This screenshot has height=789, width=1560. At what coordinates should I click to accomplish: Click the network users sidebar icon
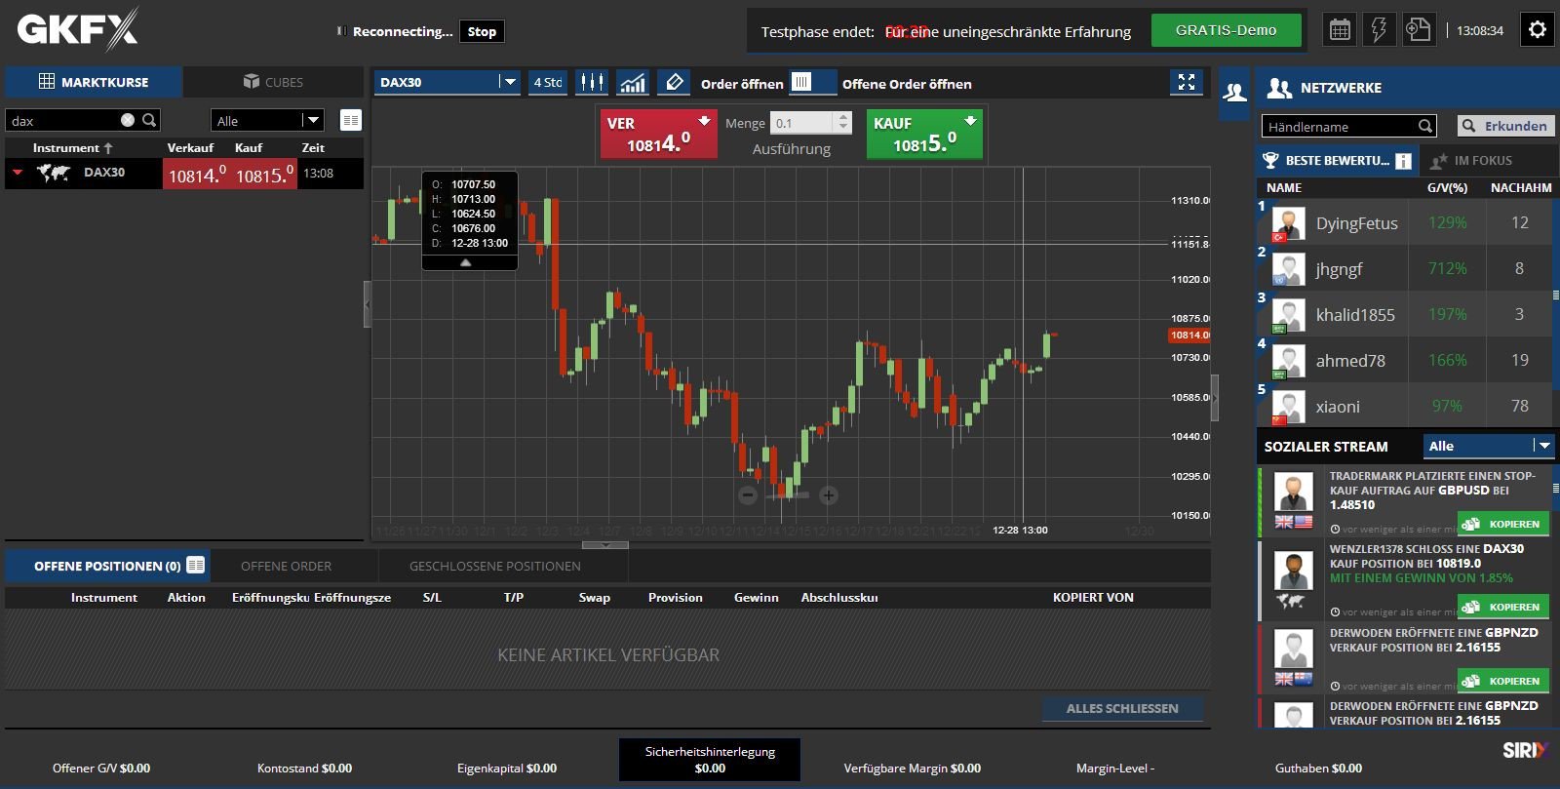[x=1235, y=93]
